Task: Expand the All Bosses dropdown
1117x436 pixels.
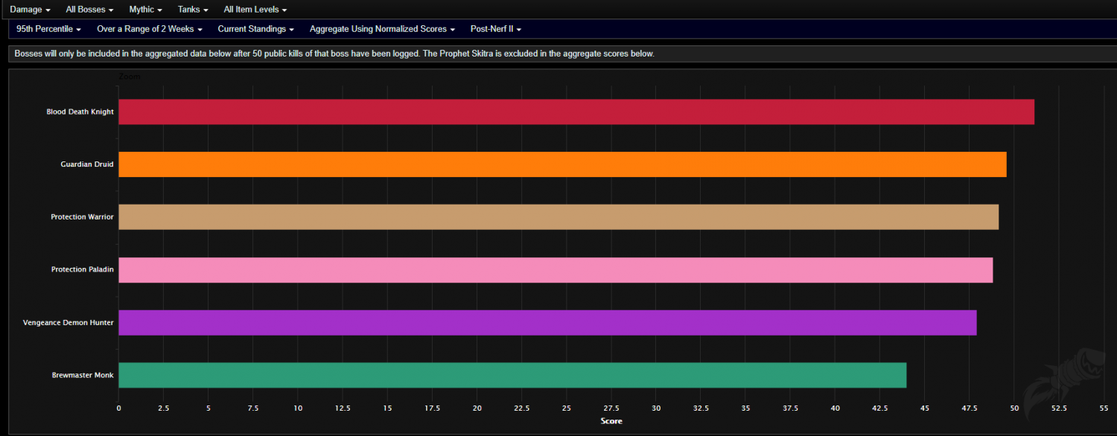Action: pyautogui.click(x=89, y=10)
